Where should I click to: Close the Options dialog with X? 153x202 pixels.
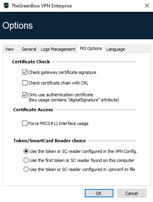[147, 6]
